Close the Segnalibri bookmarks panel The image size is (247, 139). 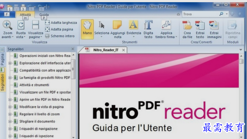coord(73,49)
